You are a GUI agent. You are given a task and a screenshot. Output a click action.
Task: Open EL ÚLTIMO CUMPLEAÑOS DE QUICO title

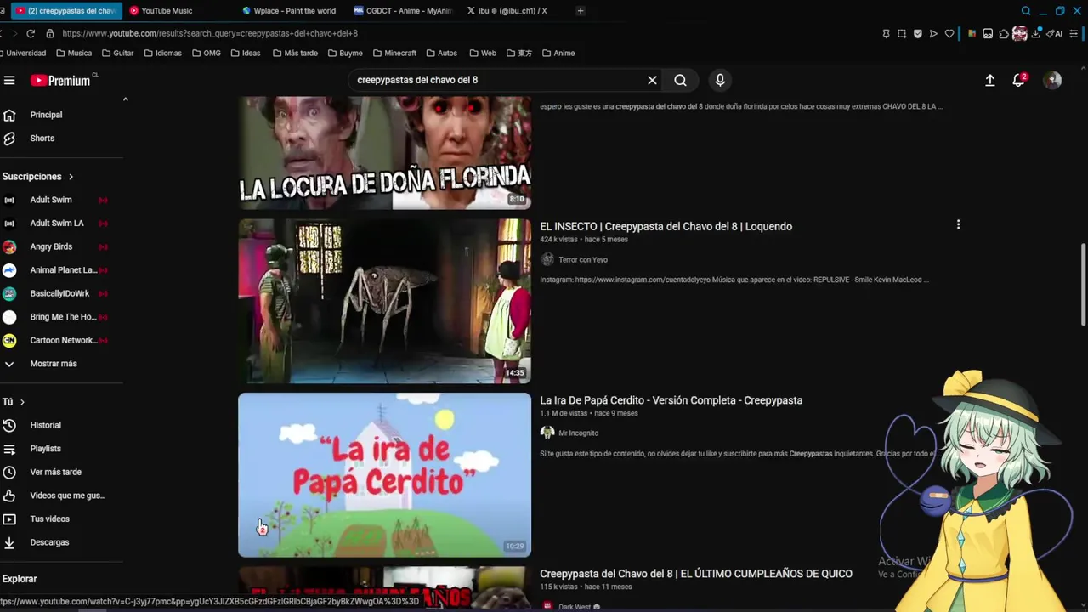coord(695,574)
